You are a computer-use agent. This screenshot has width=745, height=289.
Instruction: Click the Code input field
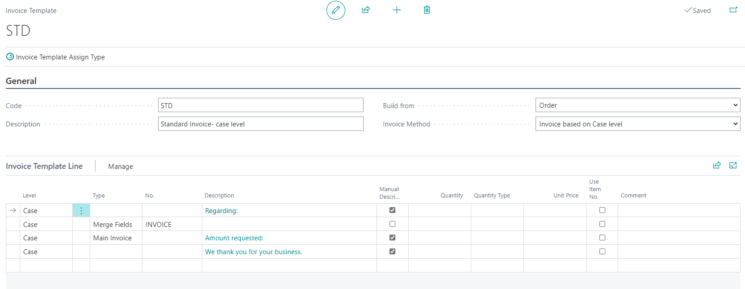coord(260,105)
